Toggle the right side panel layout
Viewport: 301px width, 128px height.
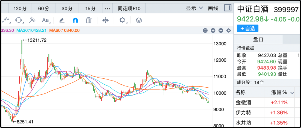[x=228, y=8]
